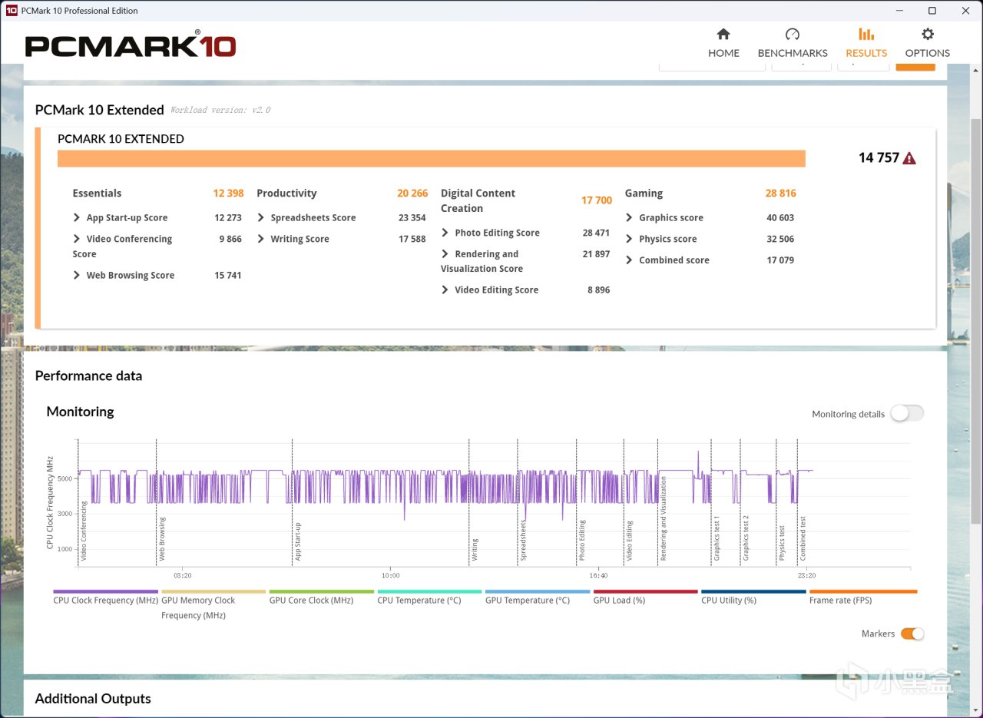Open Options using the gear icon

click(928, 35)
